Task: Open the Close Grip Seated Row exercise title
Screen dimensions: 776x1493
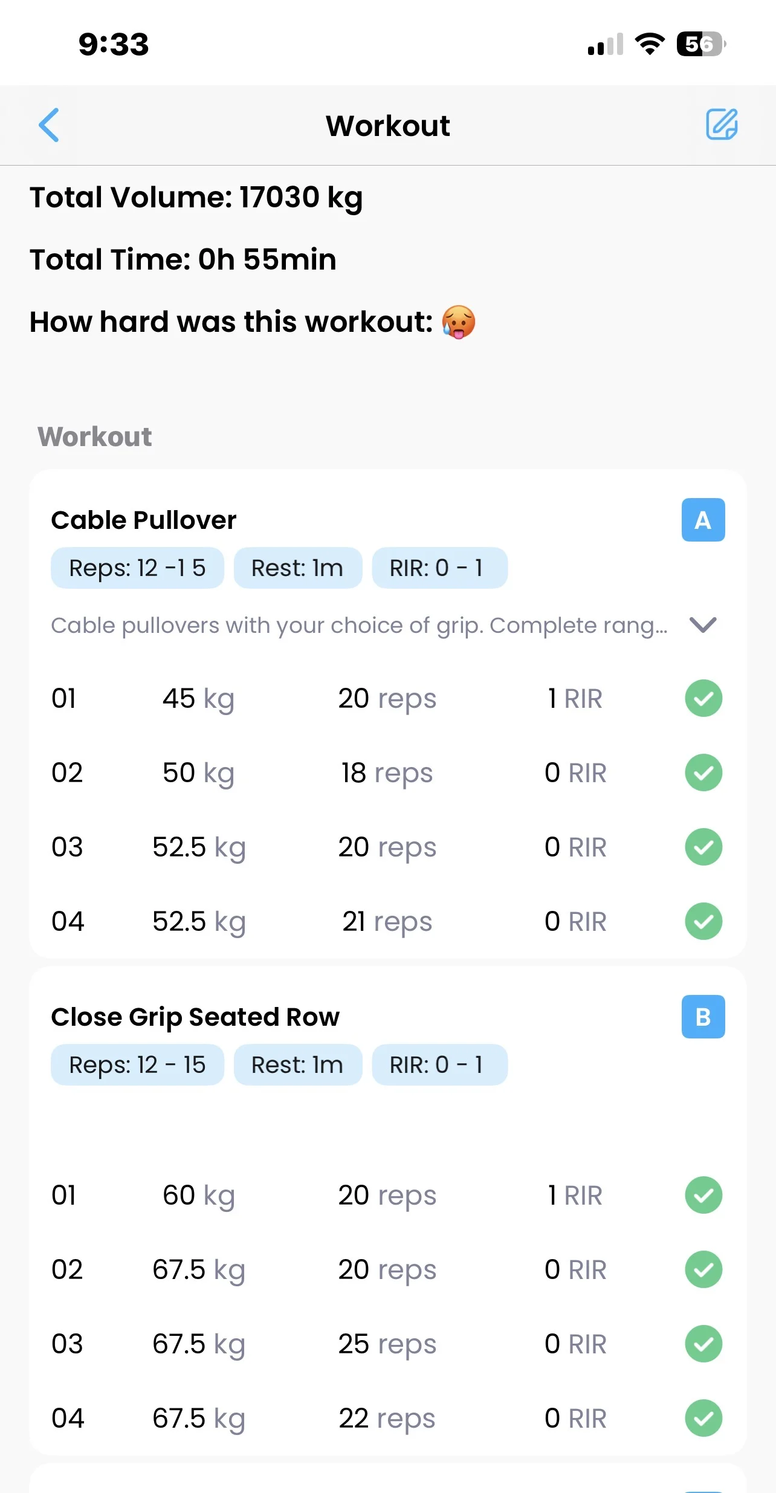Action: [x=195, y=1017]
